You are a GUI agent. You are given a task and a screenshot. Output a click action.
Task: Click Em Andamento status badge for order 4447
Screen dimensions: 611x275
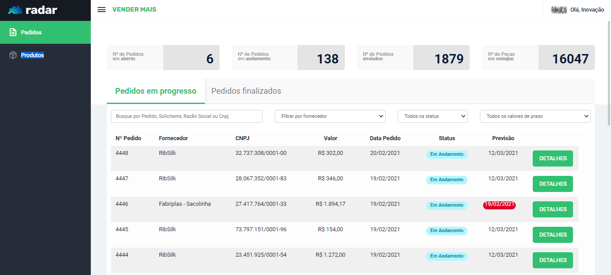446,180
